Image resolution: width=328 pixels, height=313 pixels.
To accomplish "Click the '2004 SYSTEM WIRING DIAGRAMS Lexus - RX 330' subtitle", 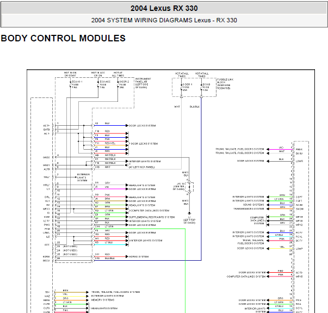I will [164, 20].
